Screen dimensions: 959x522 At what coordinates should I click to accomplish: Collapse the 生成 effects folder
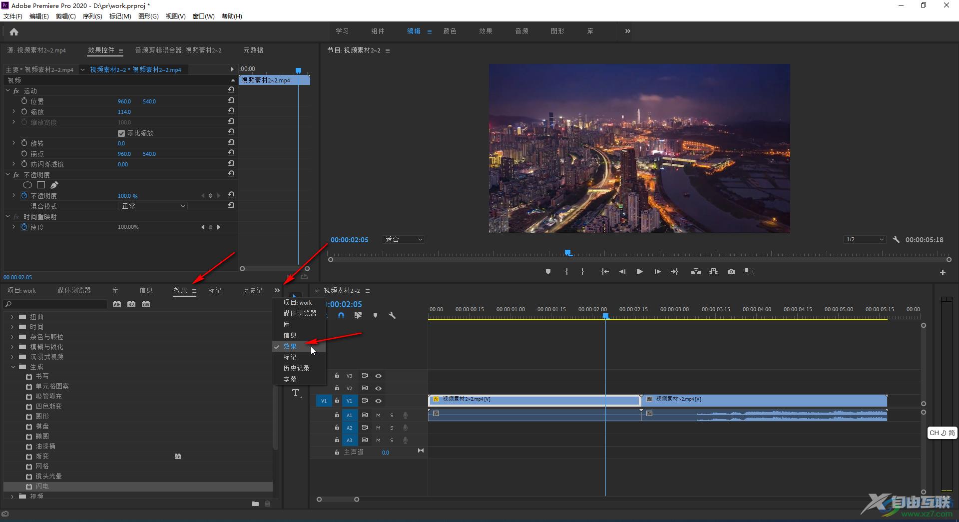pyautogui.click(x=12, y=367)
